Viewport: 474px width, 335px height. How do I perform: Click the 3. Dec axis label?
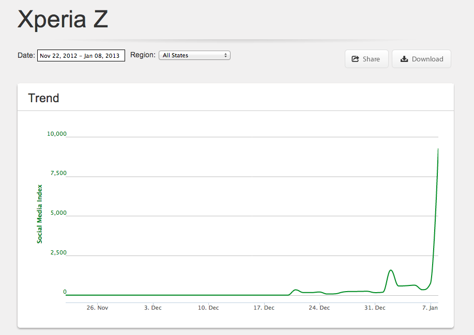[x=153, y=308]
